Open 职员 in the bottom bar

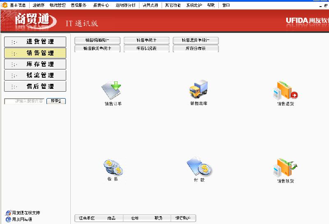[x=158, y=218]
